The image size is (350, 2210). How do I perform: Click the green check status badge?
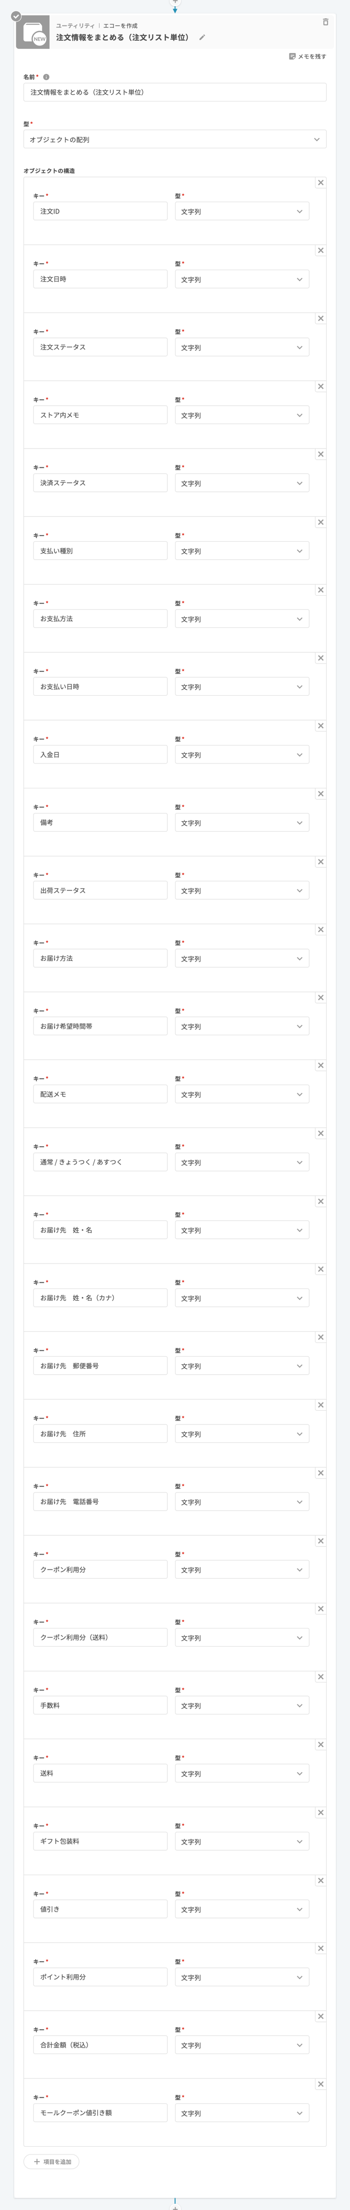(15, 16)
